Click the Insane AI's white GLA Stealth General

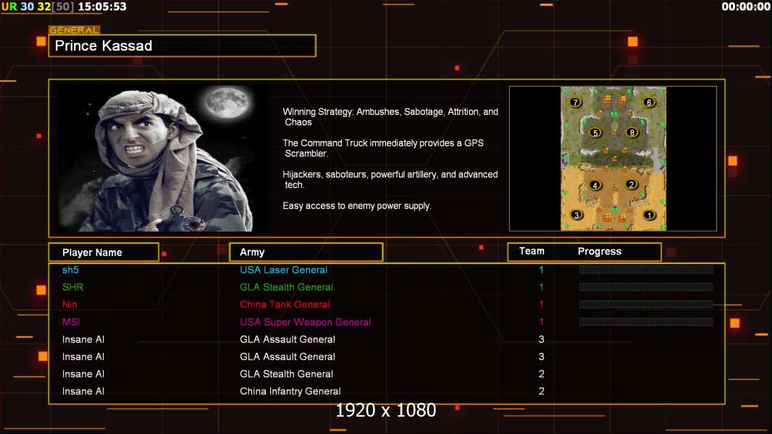(x=287, y=374)
